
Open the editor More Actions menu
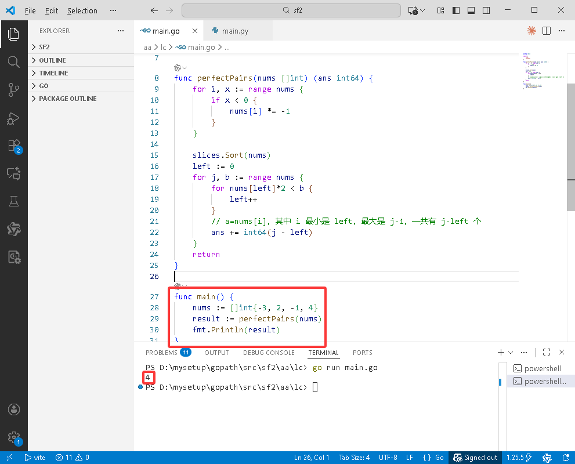point(562,31)
